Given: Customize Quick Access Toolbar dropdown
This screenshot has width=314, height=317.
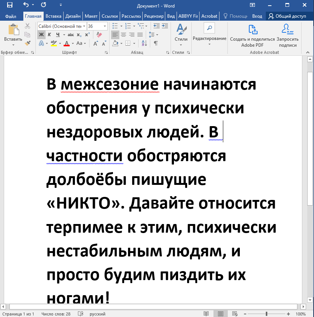Looking at the screenshot, I should [x=61, y=5].
